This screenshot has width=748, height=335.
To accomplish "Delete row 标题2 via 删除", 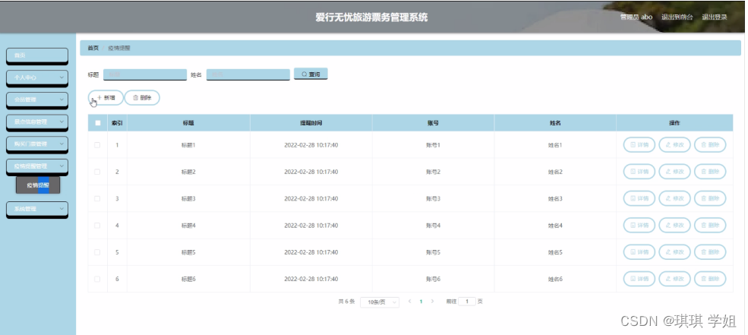I will point(710,172).
